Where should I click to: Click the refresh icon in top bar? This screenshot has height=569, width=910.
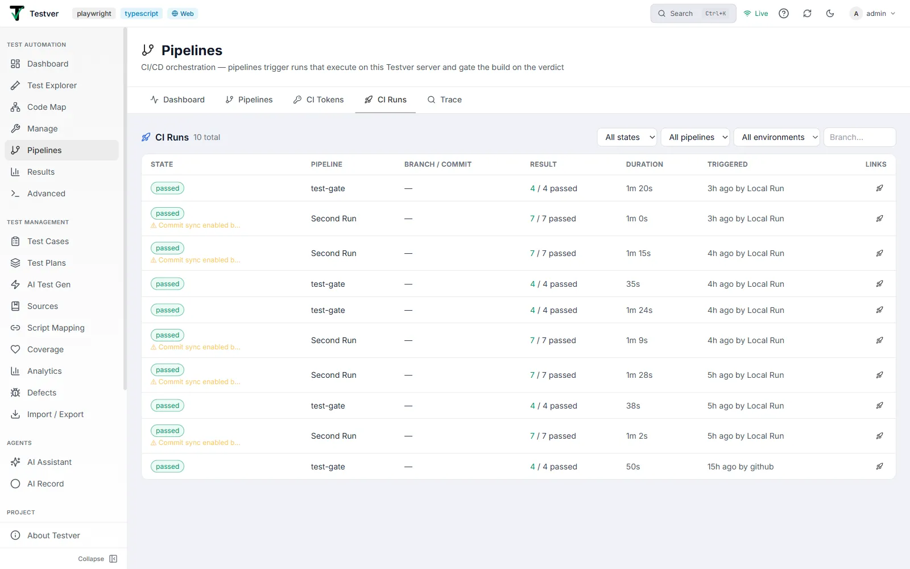click(807, 14)
